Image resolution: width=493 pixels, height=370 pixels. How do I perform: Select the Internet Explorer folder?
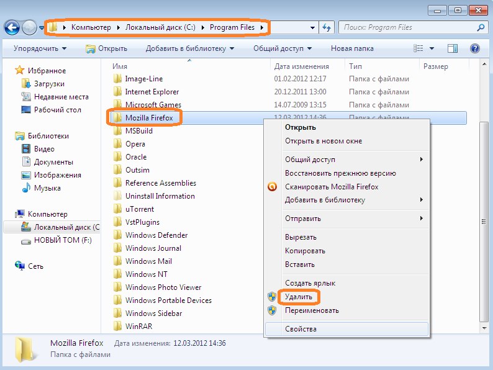click(152, 92)
